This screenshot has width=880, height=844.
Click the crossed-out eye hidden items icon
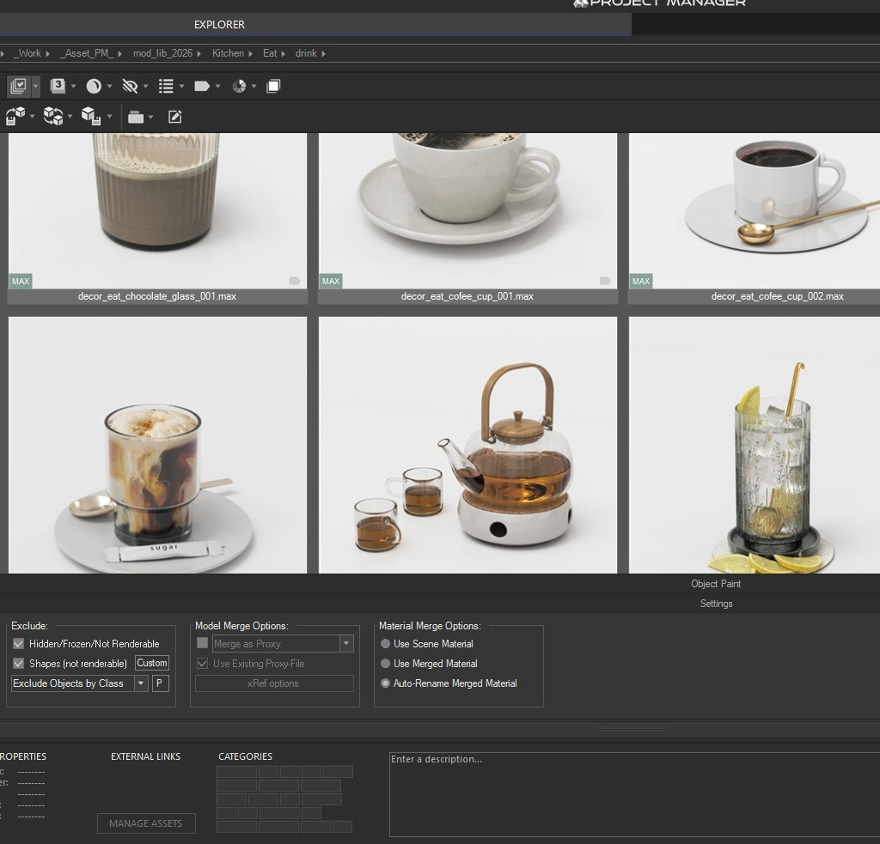pos(130,86)
